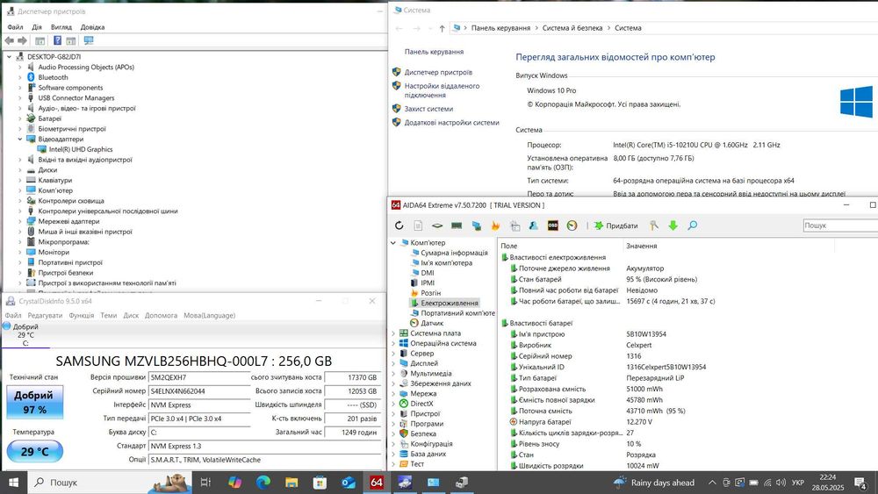
Task: Click the AIDA64 user silhouette toolbar icon
Action: point(534,226)
